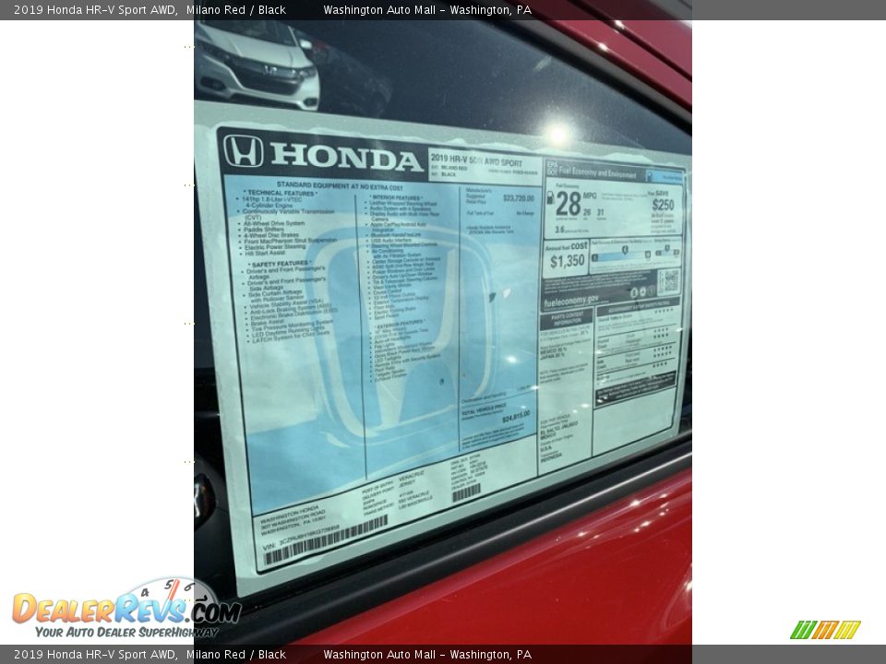Click the "$23,720.00" retail price
The image size is (886, 664).
point(518,198)
